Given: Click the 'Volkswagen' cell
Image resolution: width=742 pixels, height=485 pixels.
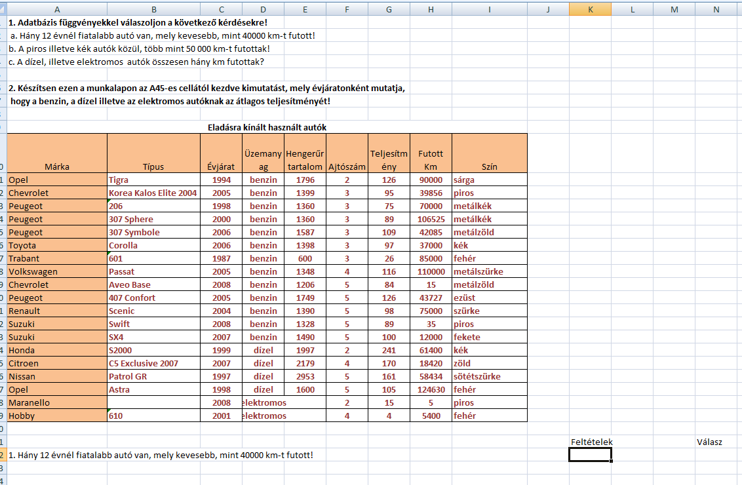Looking at the screenshot, I should tap(57, 271).
